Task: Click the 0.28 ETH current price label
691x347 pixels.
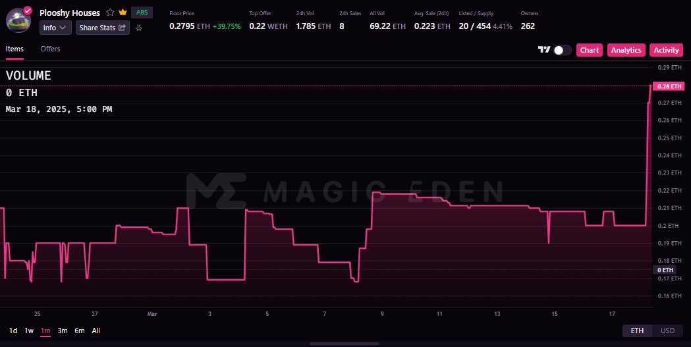Action: pyautogui.click(x=669, y=86)
